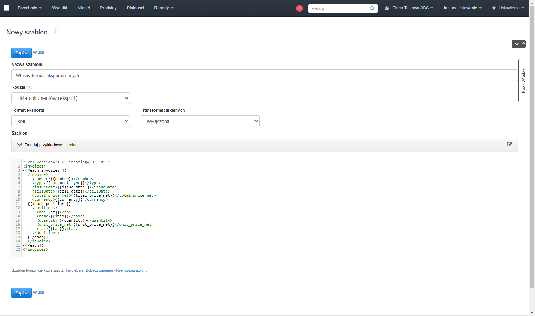Go to Płatności in top navigation

point(135,8)
